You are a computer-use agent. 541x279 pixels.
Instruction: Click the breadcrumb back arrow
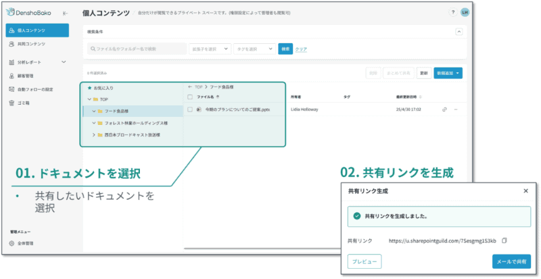point(190,87)
